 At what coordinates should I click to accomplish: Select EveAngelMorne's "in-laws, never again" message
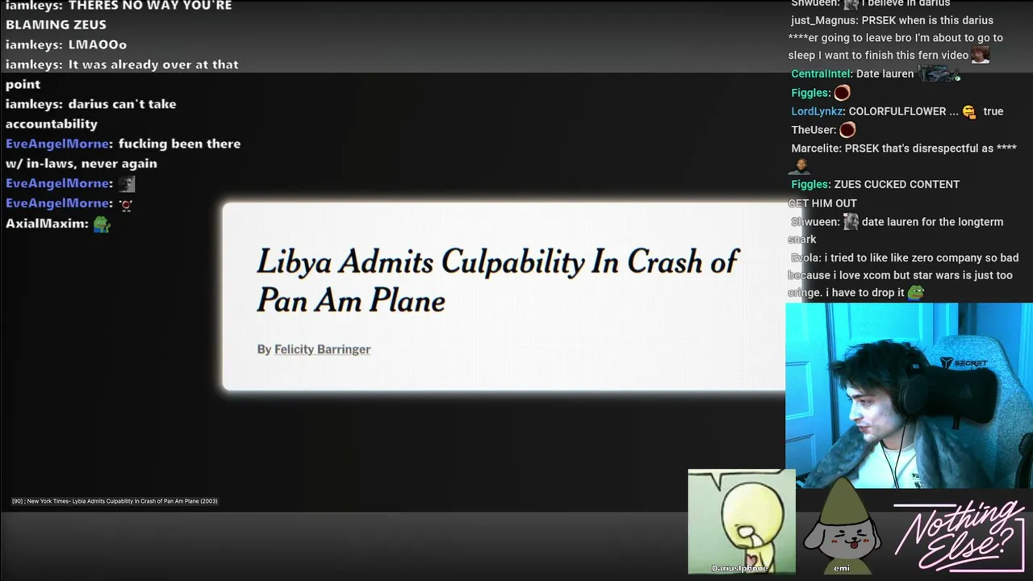coord(123,153)
